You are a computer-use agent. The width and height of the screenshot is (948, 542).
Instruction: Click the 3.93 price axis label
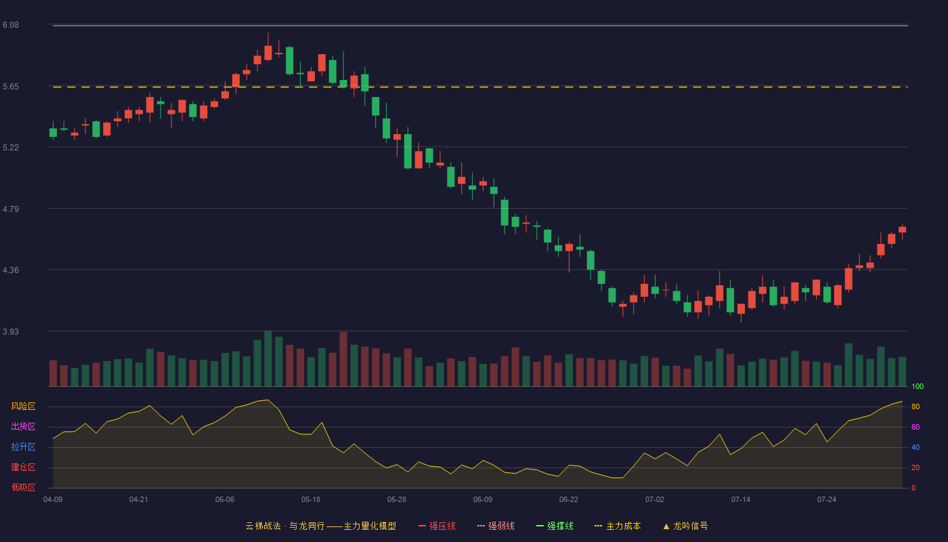[x=11, y=331]
